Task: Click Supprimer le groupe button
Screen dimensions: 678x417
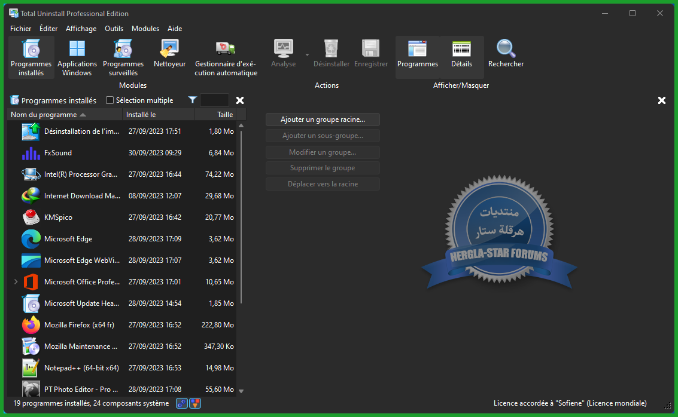Action: [323, 168]
